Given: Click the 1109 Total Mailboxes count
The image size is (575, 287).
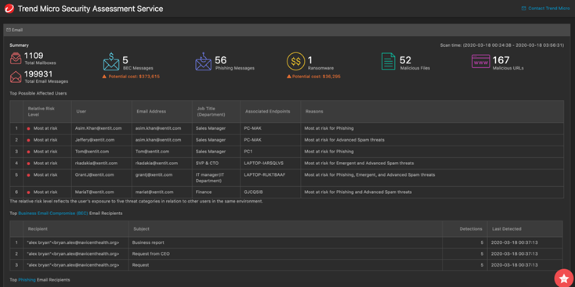Looking at the screenshot, I should [34, 56].
